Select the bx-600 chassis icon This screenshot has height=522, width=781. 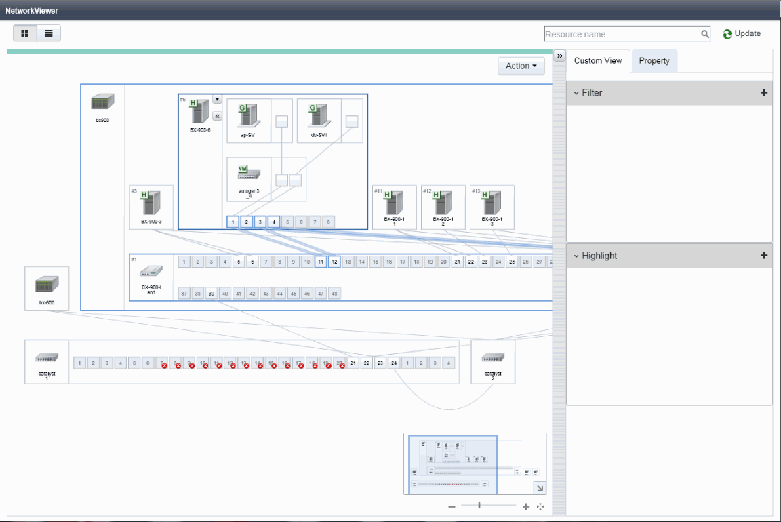(x=47, y=285)
